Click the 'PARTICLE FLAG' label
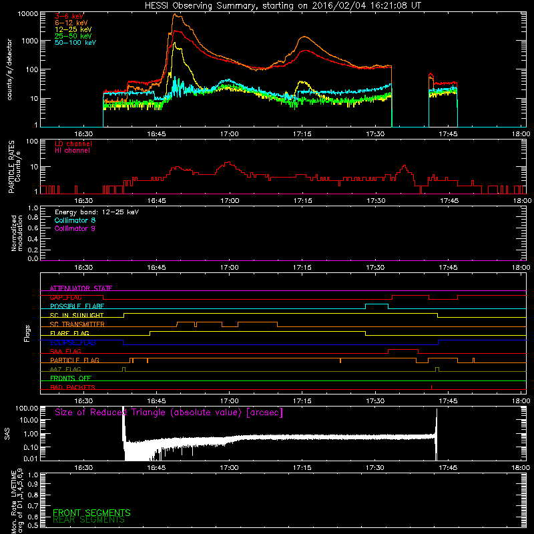This screenshot has width=534, height=534. (75, 360)
